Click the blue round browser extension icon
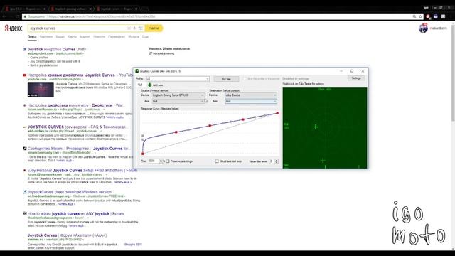The image size is (455, 256). pos(436,17)
